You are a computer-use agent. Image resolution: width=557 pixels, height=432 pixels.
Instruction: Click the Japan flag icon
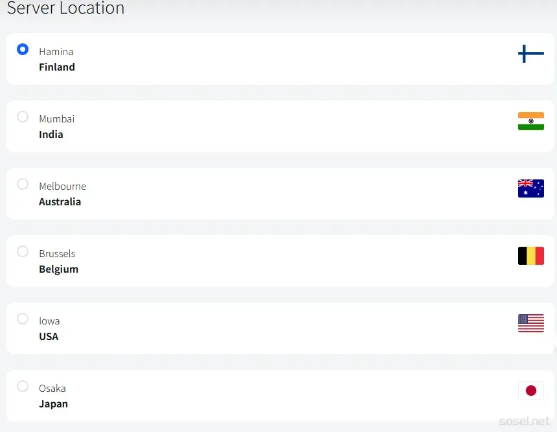point(530,391)
